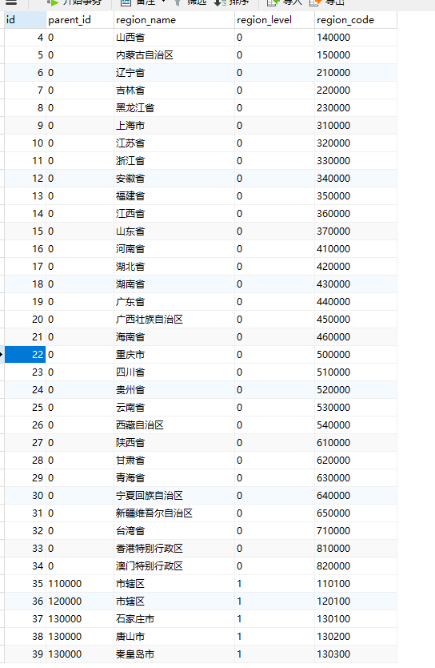The image size is (435, 668).
Task: Click the import data icon
Action: (x=272, y=2)
